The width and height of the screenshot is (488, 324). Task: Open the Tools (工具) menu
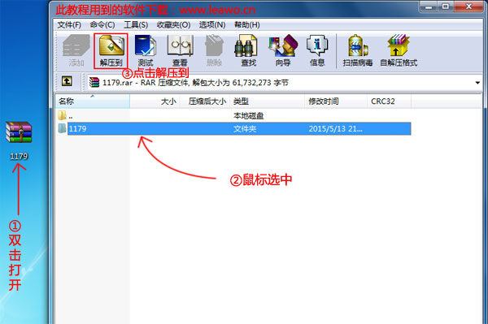tap(136, 25)
